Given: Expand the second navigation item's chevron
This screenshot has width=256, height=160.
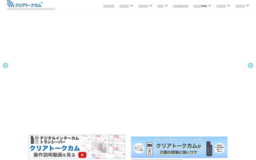Looking at the screenshot, I should (132, 6).
